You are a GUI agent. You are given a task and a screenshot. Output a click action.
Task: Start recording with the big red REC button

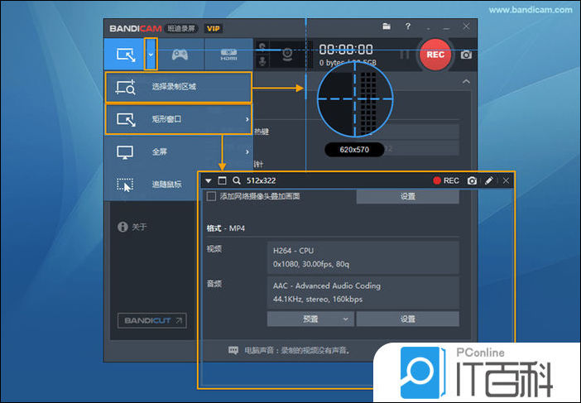tap(435, 55)
